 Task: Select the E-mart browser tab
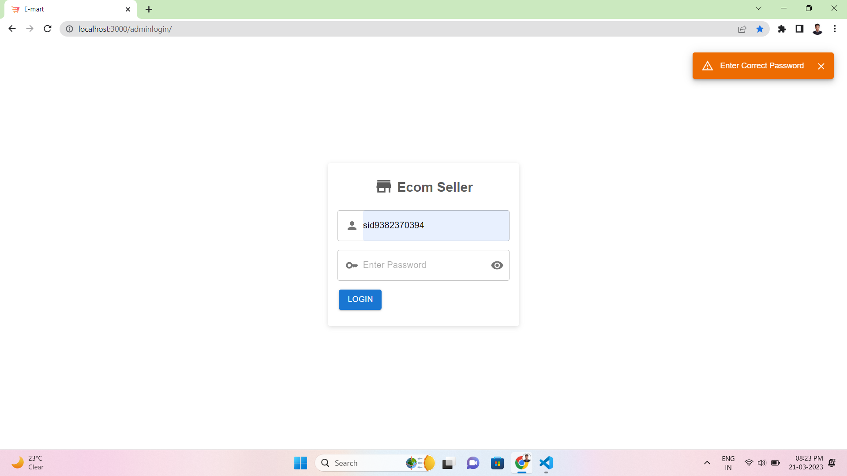[66, 9]
